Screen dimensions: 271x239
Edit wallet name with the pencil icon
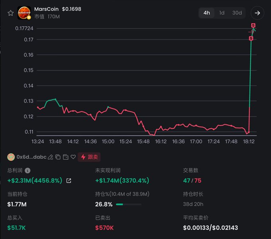(x=50, y=157)
